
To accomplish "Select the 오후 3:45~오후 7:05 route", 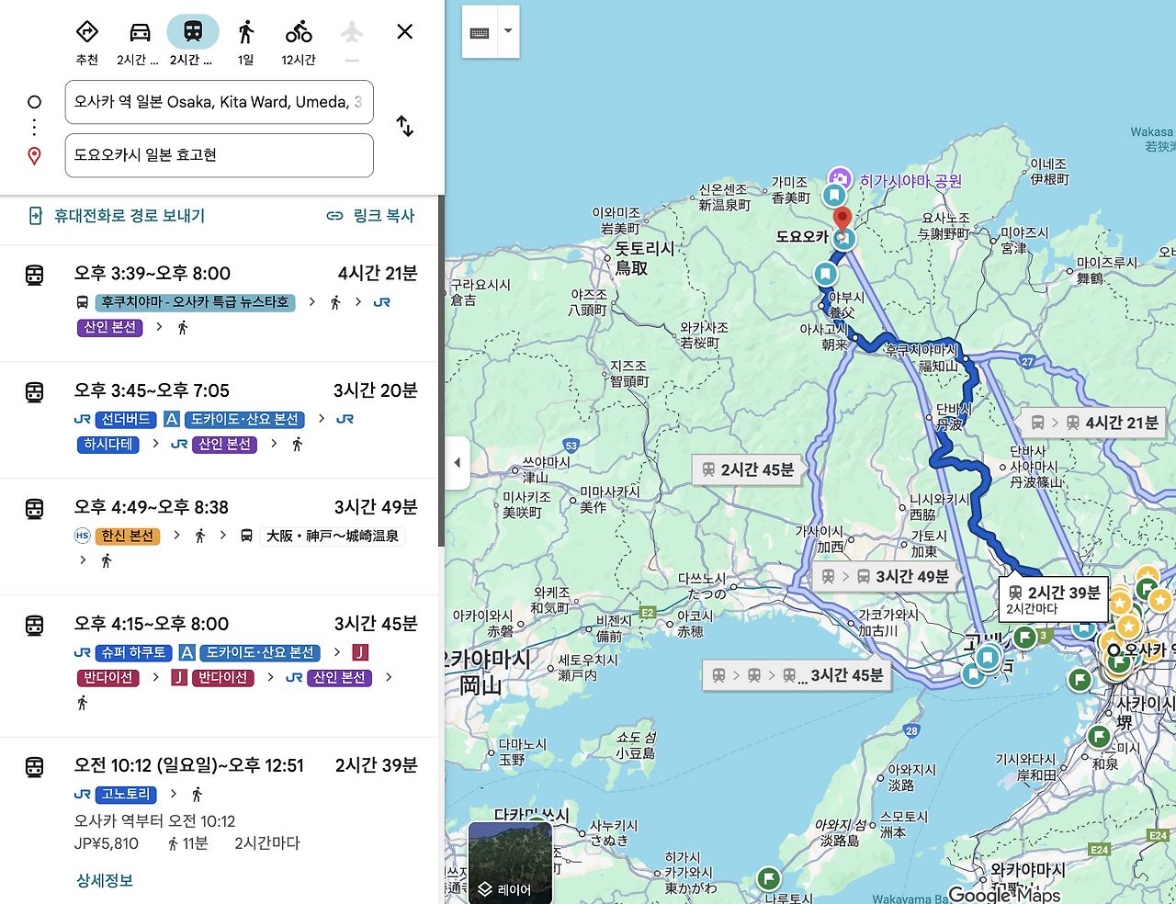I will (220, 420).
